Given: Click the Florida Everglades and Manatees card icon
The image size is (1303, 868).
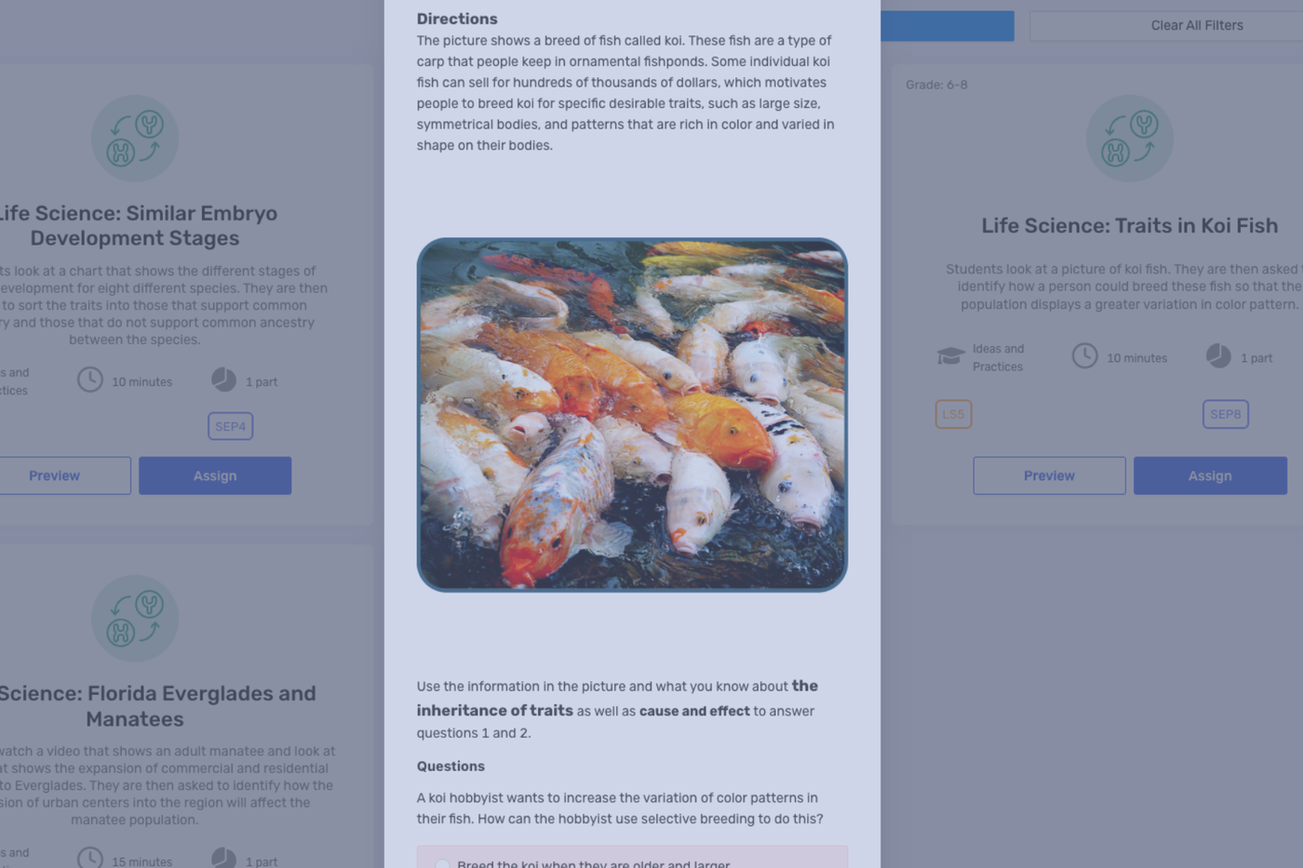Looking at the screenshot, I should [x=135, y=619].
